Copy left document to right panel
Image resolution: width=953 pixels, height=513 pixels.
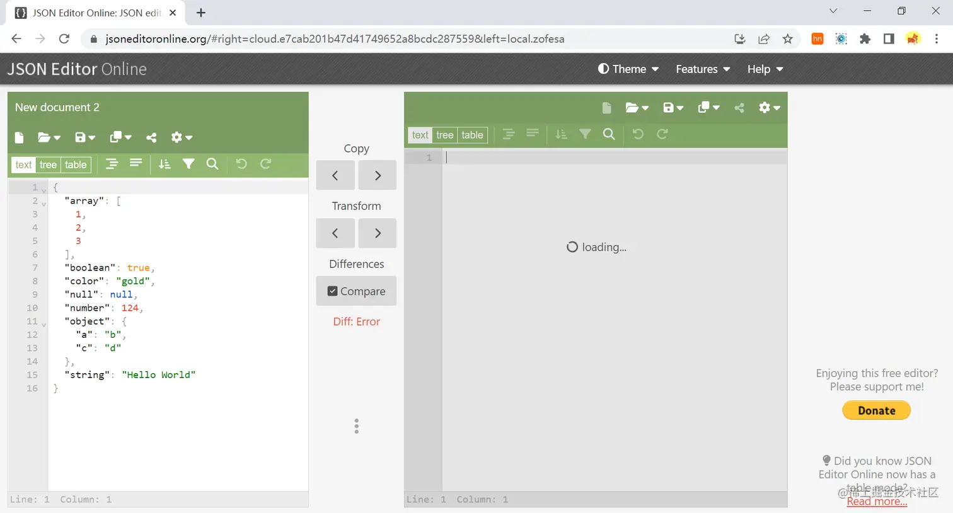click(x=378, y=175)
